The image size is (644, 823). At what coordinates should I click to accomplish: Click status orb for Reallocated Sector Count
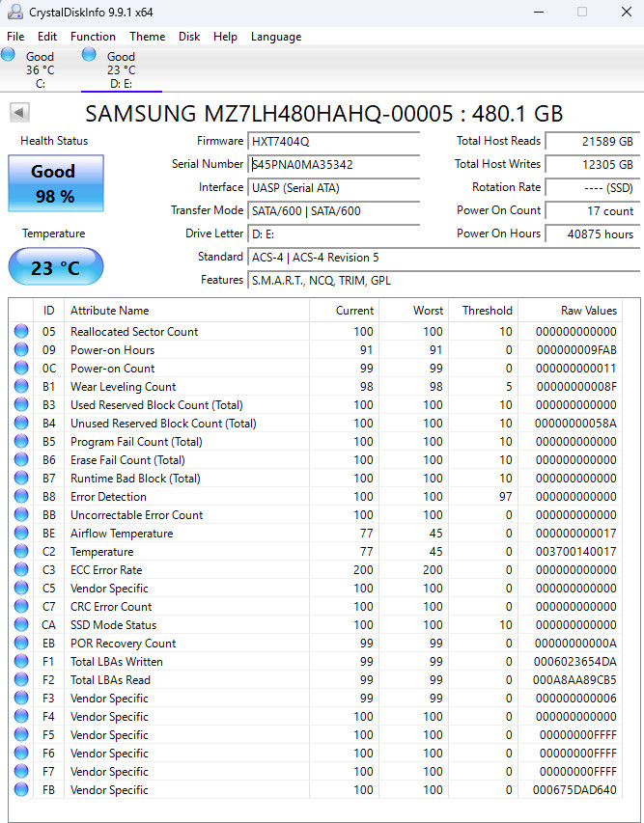21,331
